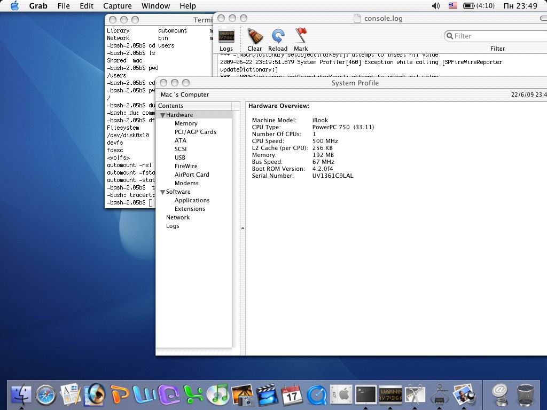
Task: Launch Excel from the dock
Action: pos(193,395)
